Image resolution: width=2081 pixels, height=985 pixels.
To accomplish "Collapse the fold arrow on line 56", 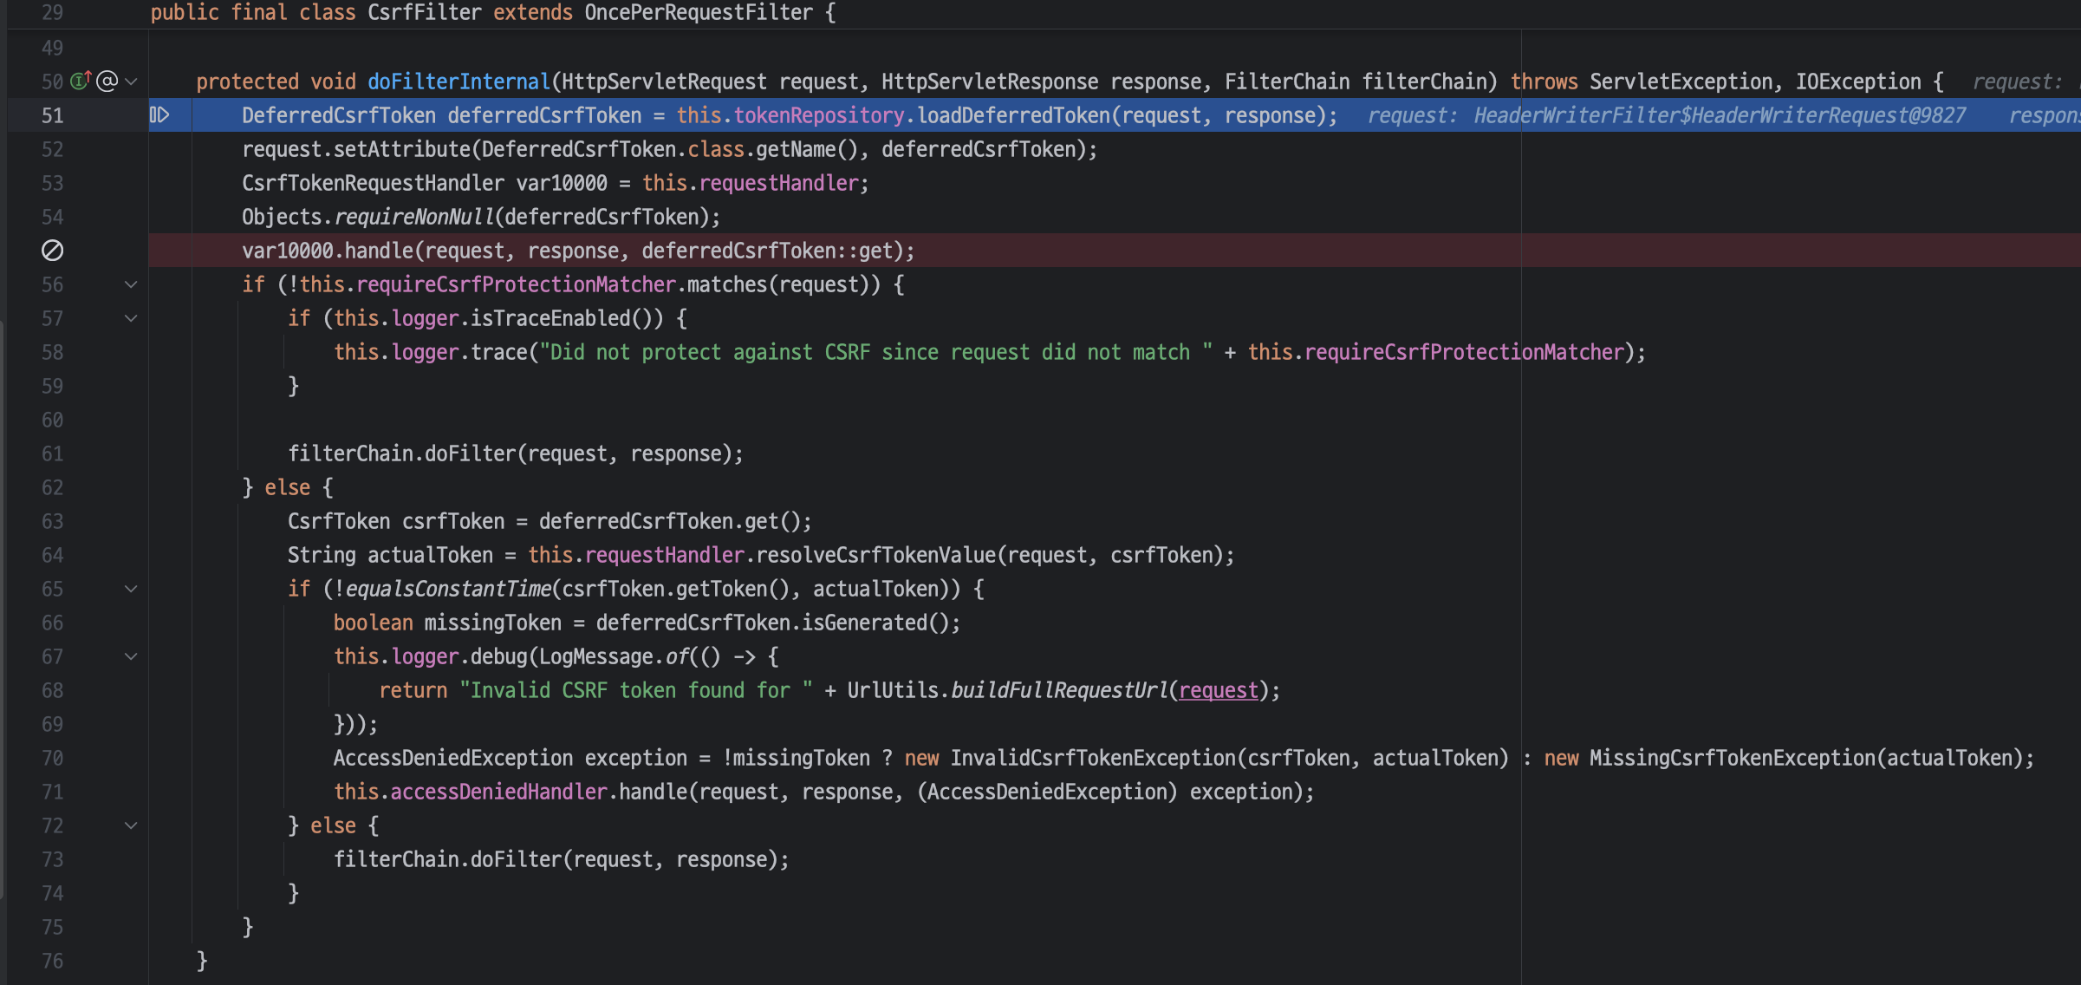I will pyautogui.click(x=131, y=284).
